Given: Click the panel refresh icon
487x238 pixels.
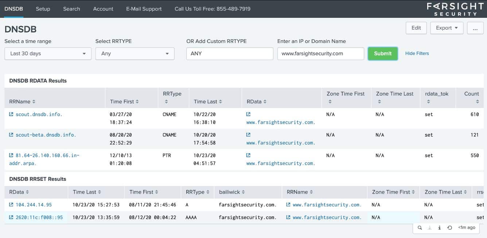Looking at the screenshot, I should (x=450, y=228).
